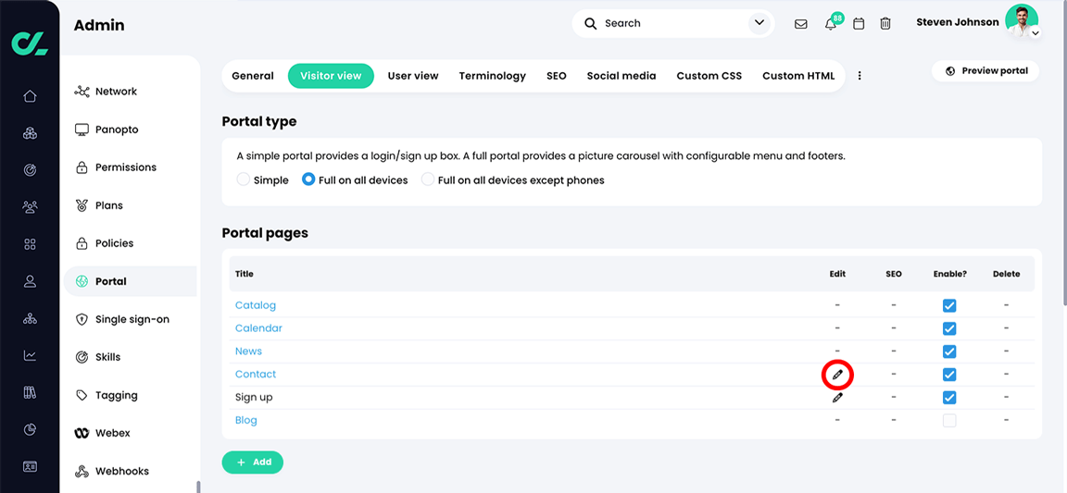
Task: Open the mail envelope icon
Action: click(801, 24)
